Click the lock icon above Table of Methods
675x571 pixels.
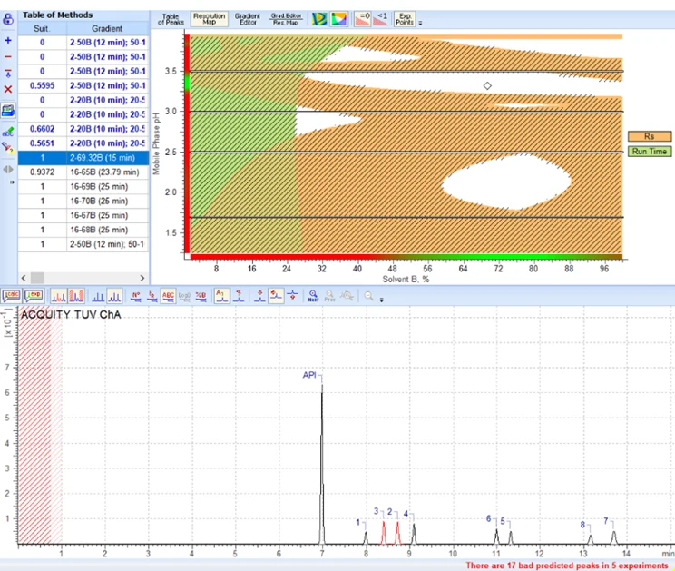point(8,19)
